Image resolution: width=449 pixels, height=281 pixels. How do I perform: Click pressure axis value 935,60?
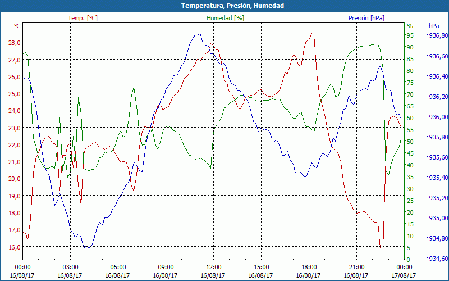[438, 157]
